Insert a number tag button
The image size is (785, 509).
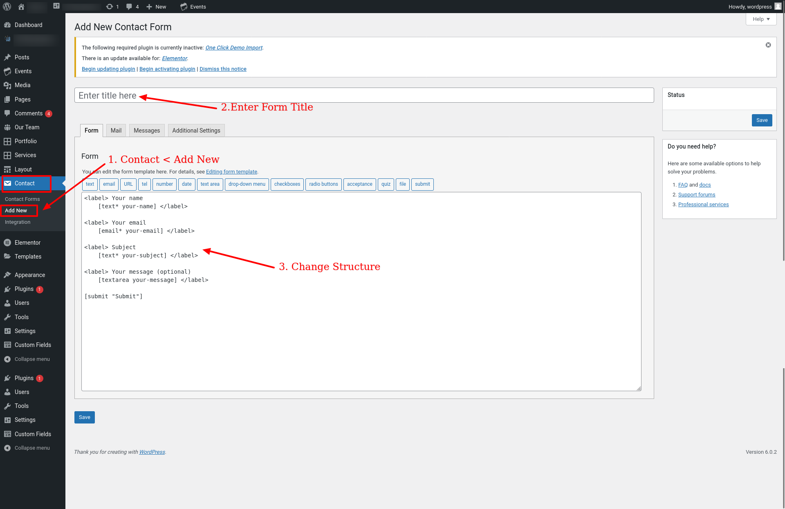point(164,184)
